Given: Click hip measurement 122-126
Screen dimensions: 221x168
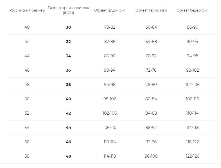Looking at the screenshot, I should point(192,156).
